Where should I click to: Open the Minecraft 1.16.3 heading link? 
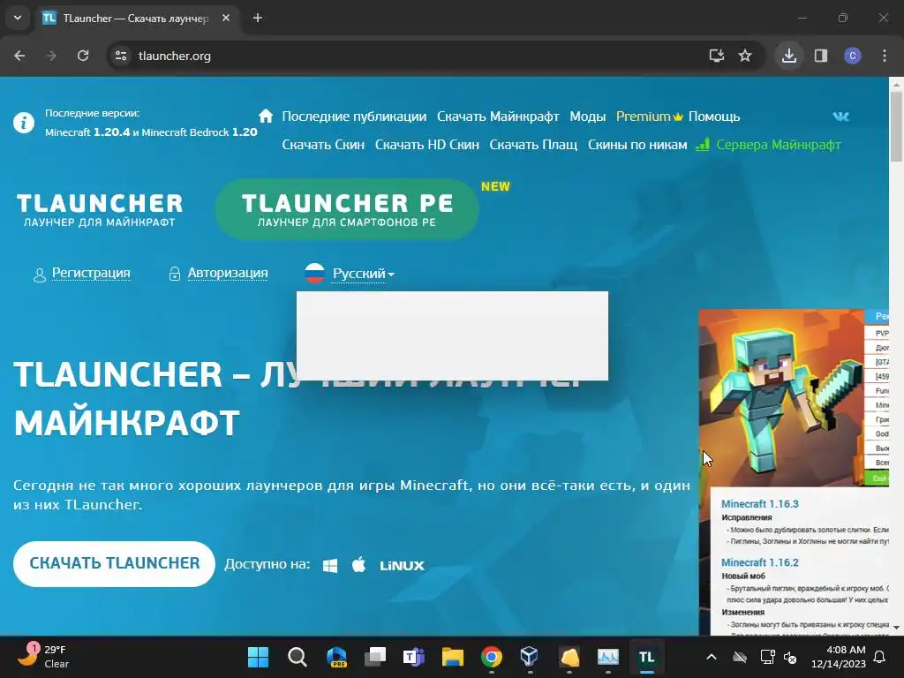point(760,504)
